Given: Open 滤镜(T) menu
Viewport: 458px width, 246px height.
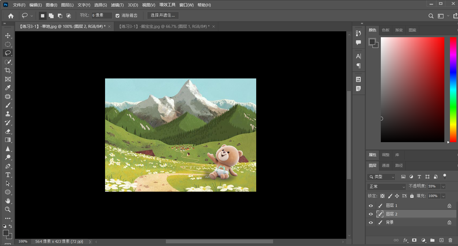Looking at the screenshot, I should 117,5.
